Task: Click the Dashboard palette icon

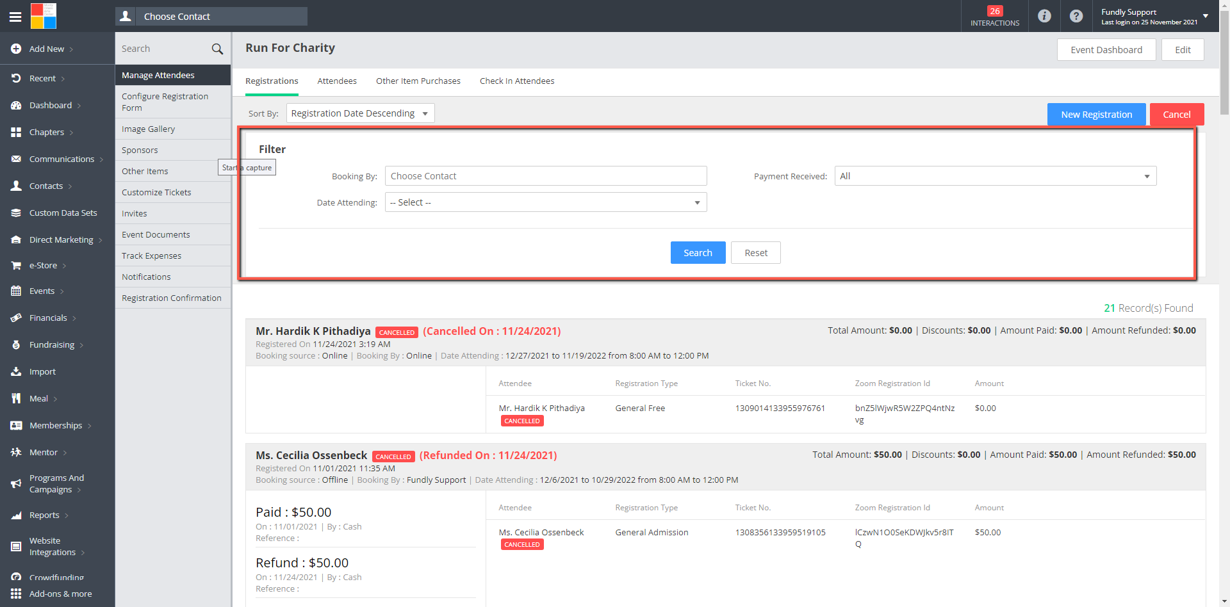Action: [16, 105]
